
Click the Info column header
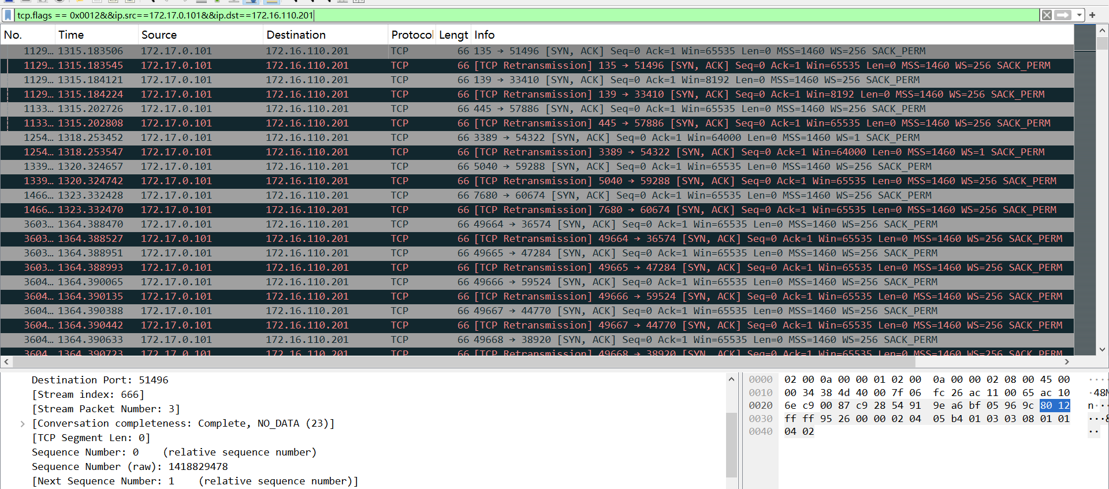click(484, 35)
